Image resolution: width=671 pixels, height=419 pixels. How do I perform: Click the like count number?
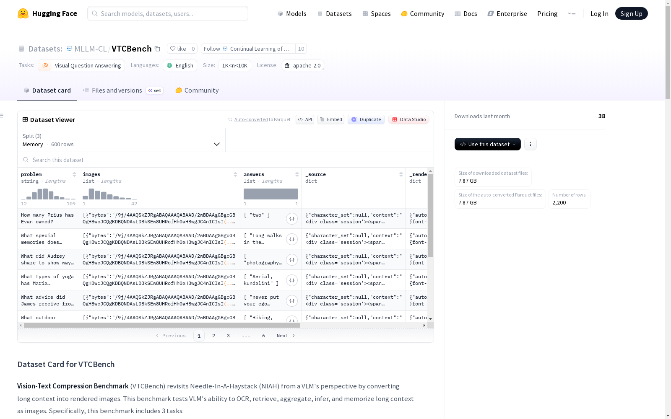tap(193, 49)
